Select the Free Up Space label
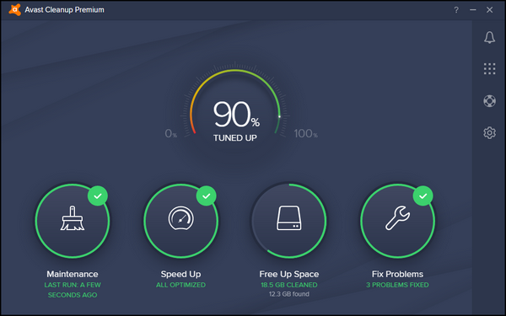The image size is (506, 316). point(288,275)
